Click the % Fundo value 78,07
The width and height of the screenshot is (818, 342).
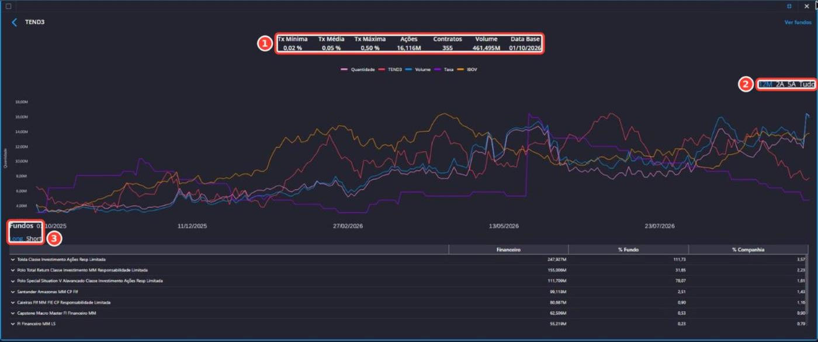coord(681,281)
